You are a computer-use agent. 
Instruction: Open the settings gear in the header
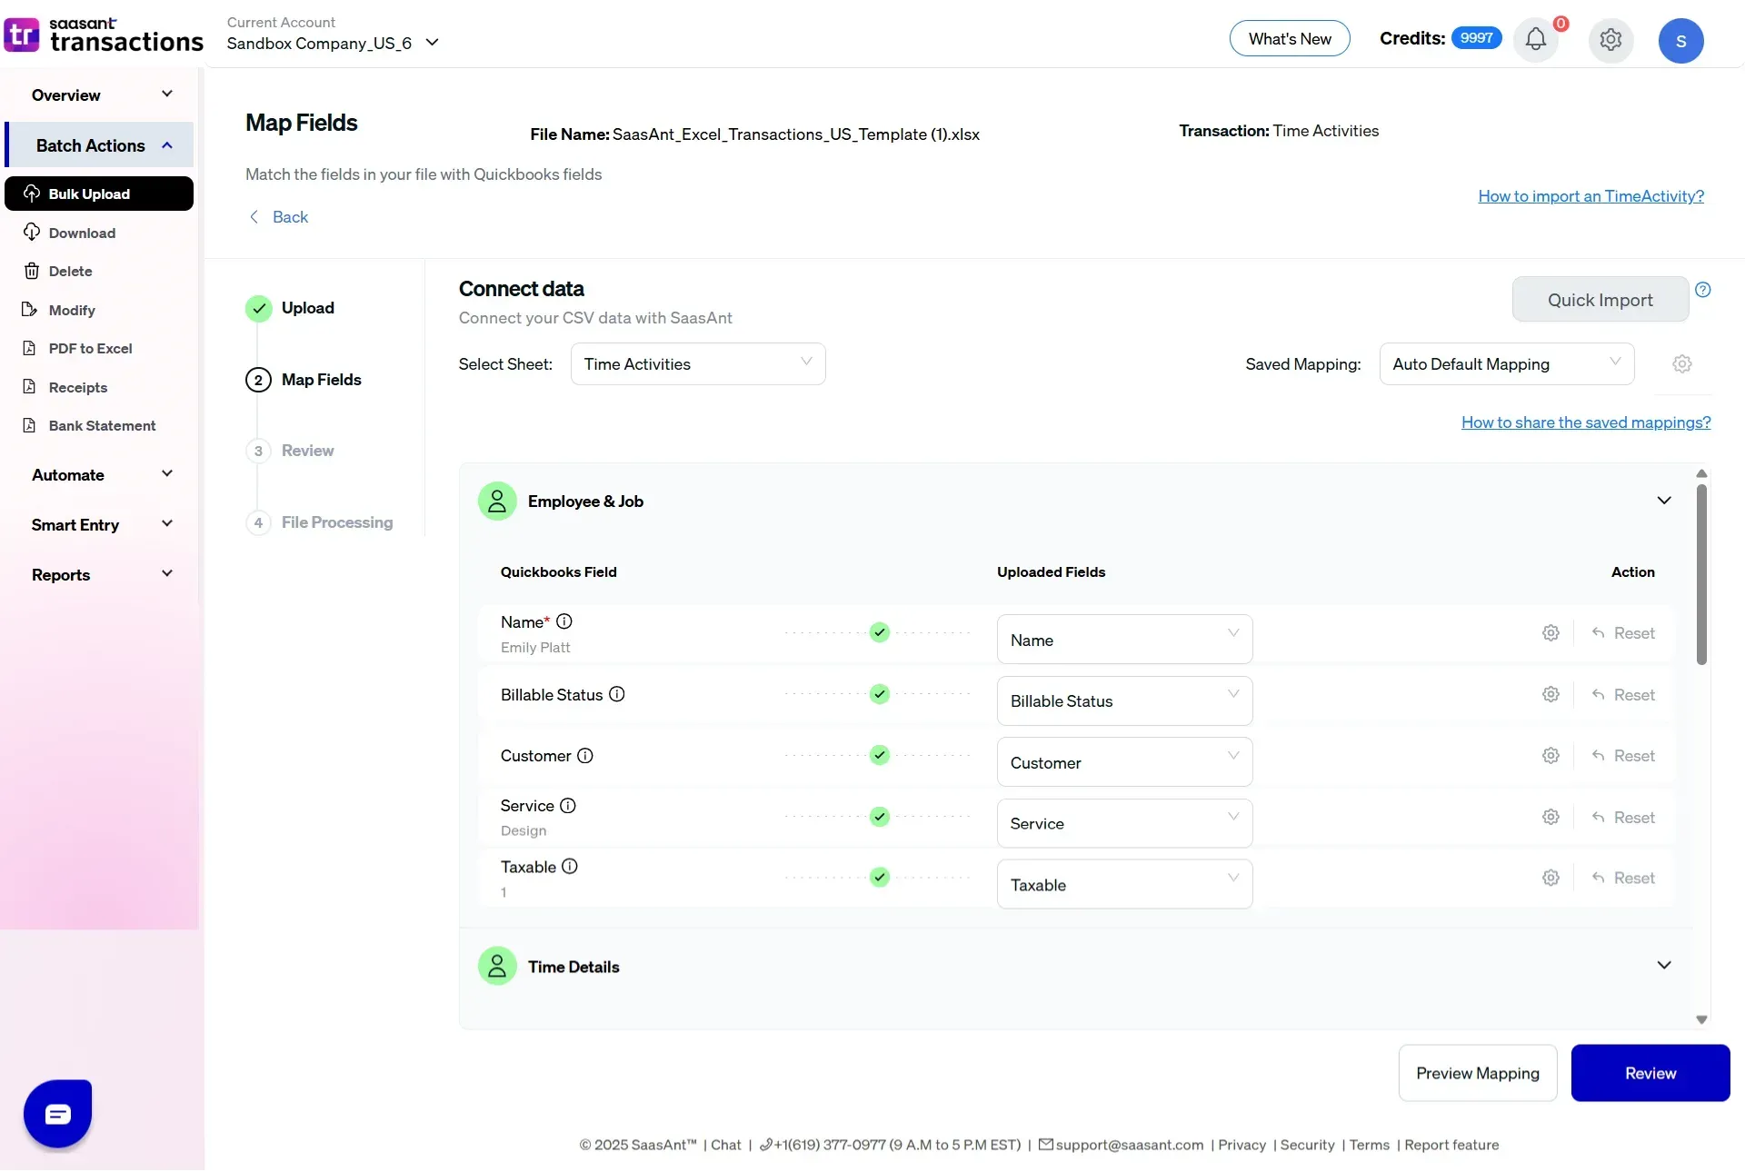(1610, 40)
